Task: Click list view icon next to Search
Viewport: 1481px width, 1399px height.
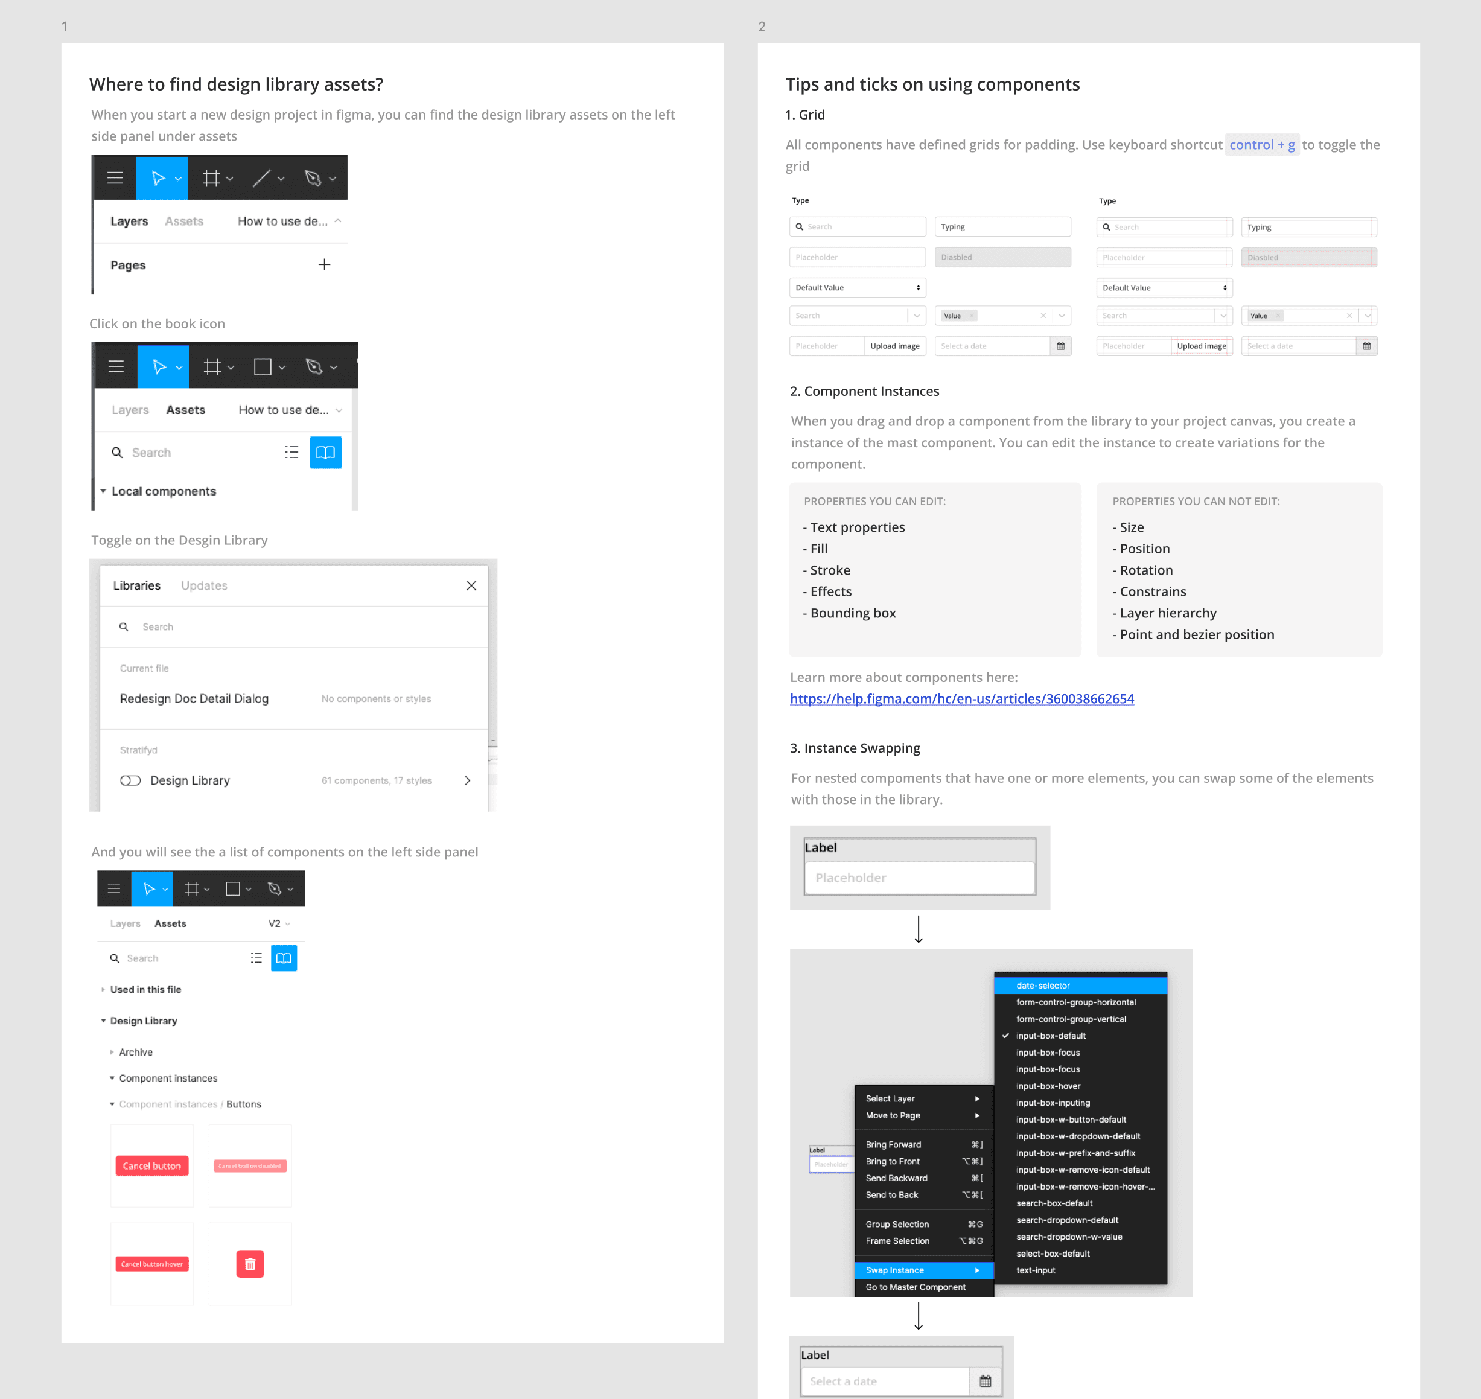Action: 291,453
